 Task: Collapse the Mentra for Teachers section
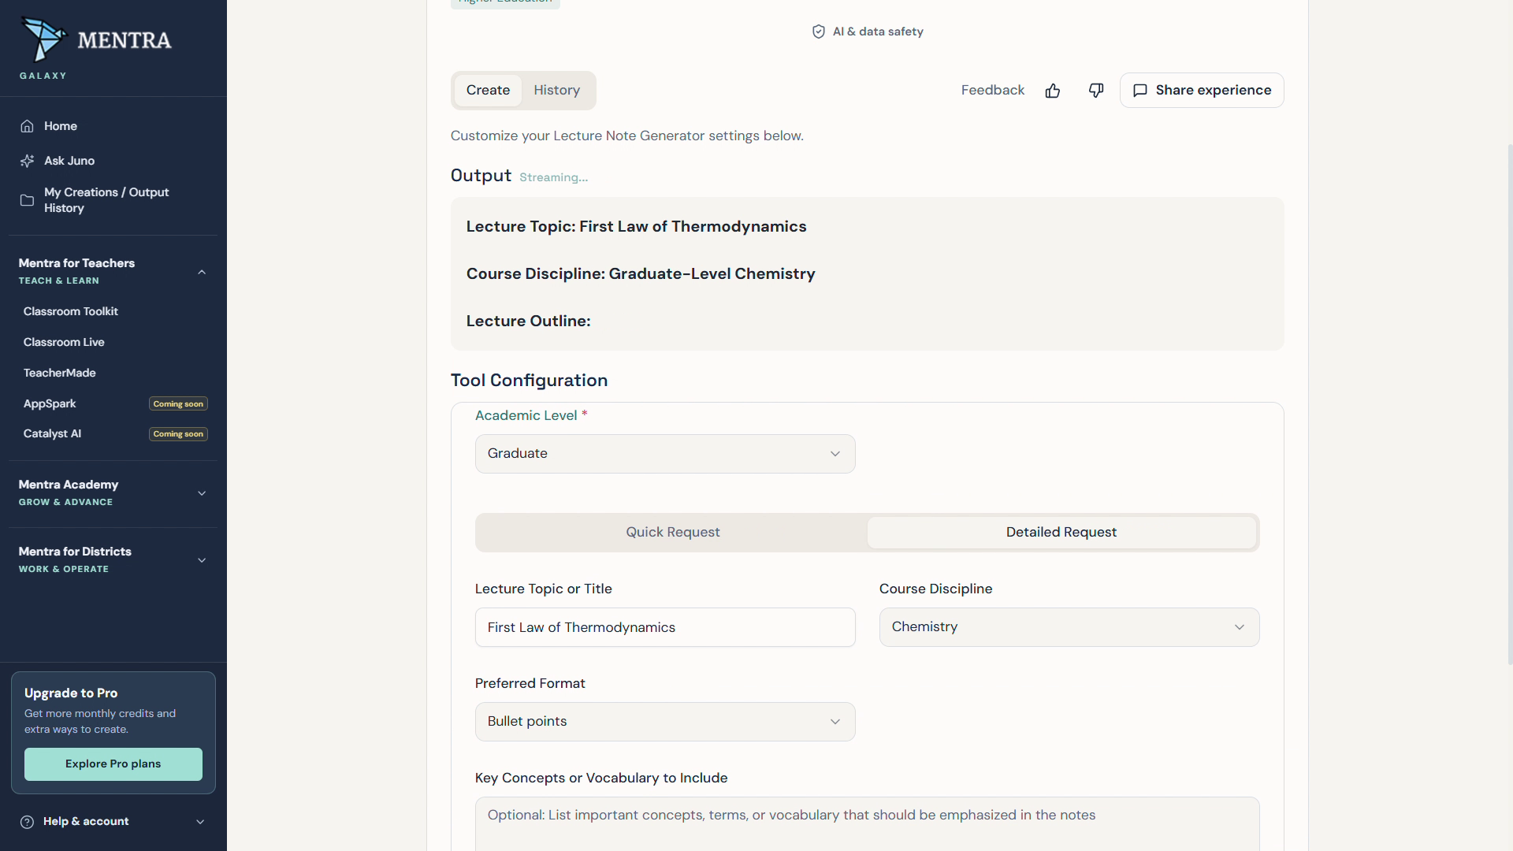point(202,272)
